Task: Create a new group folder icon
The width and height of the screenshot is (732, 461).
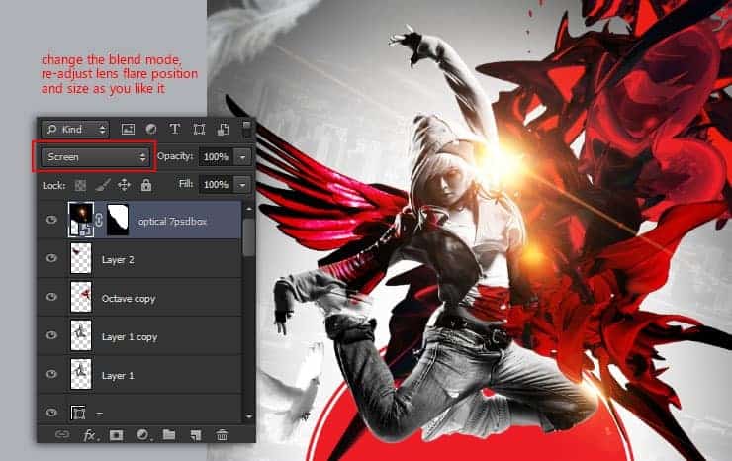Action: (169, 435)
